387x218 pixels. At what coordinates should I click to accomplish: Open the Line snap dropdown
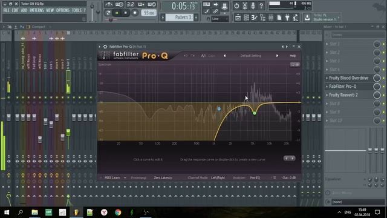[220, 19]
